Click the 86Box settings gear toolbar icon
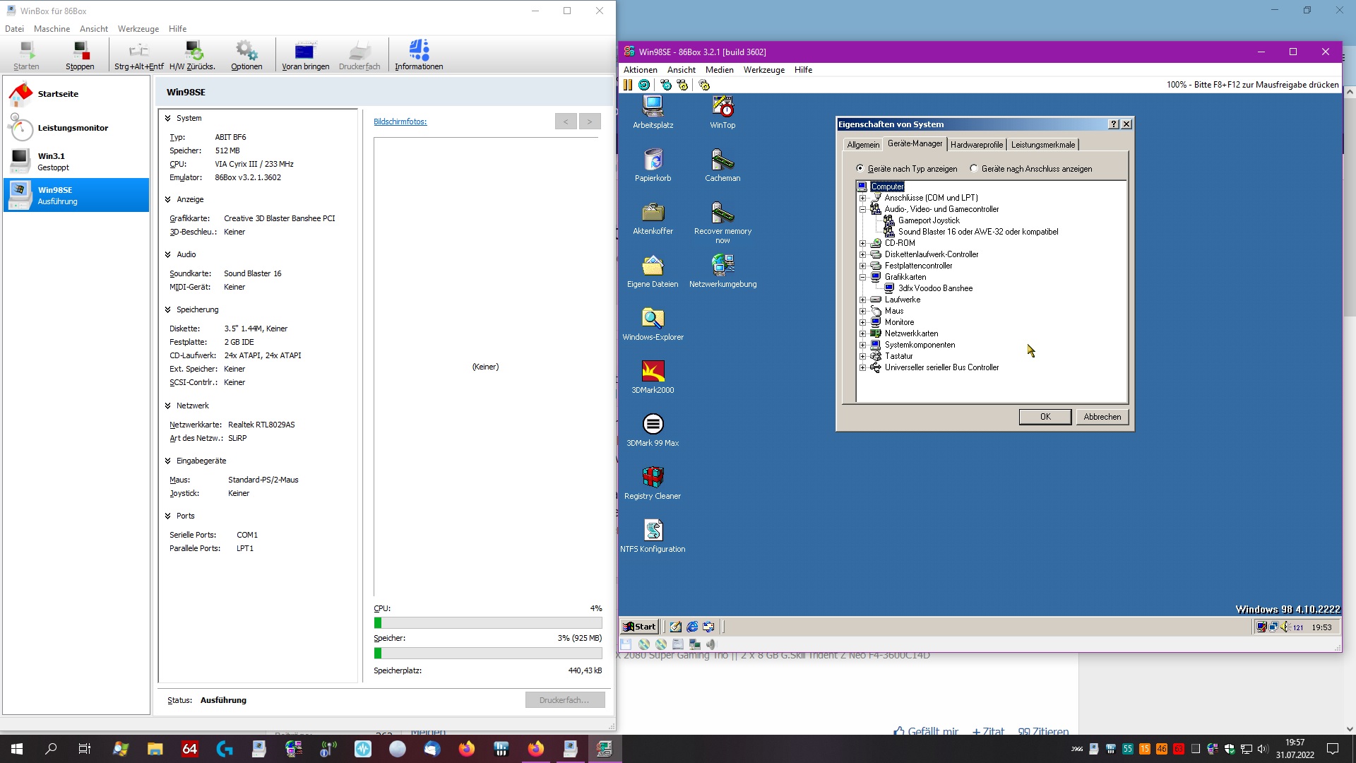The width and height of the screenshot is (1356, 763). click(x=704, y=85)
